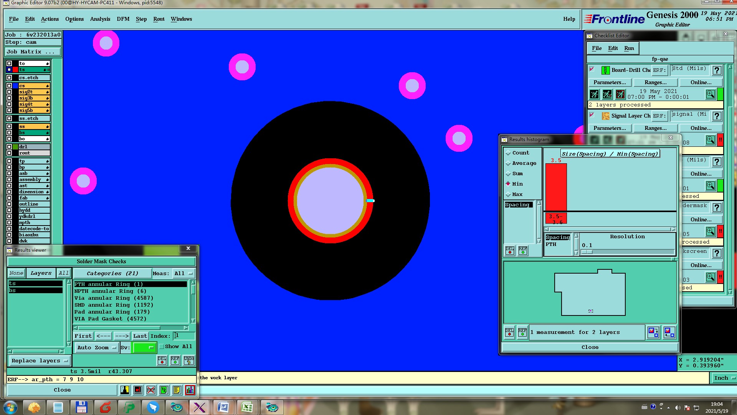Click the histogram icon in Results viewer
Viewport: 737px width, 415px height.
coord(190,390)
